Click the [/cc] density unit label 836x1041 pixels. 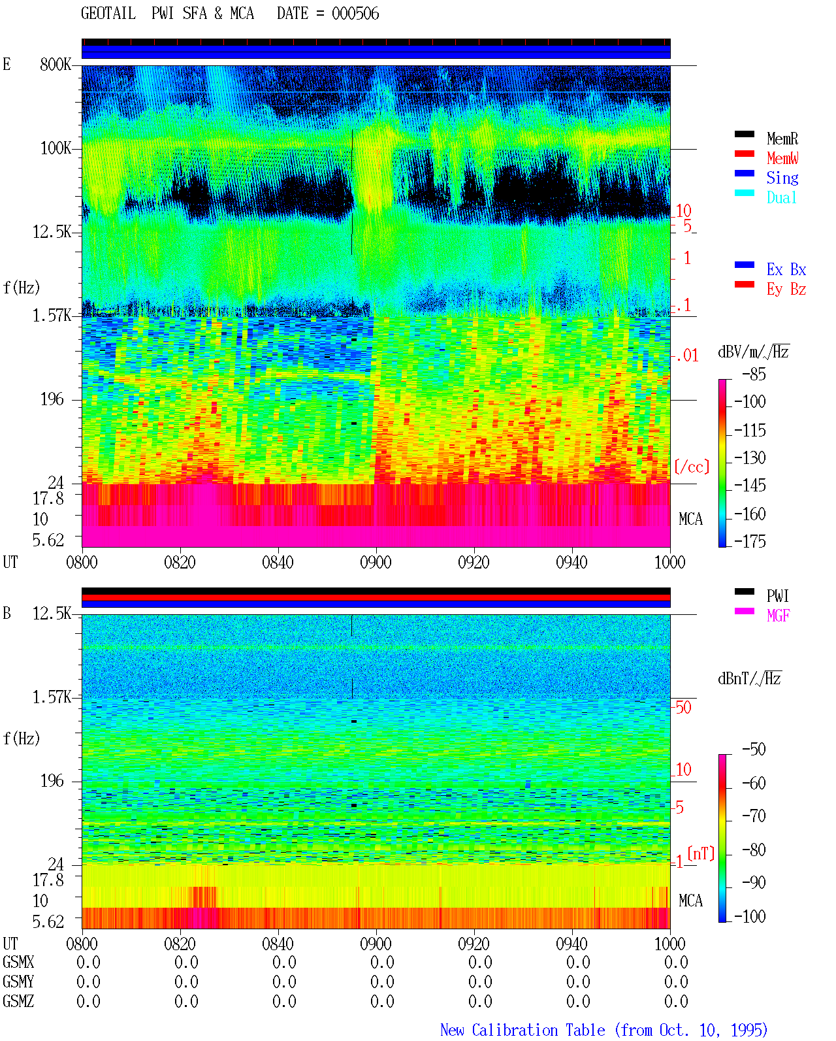coord(692,467)
